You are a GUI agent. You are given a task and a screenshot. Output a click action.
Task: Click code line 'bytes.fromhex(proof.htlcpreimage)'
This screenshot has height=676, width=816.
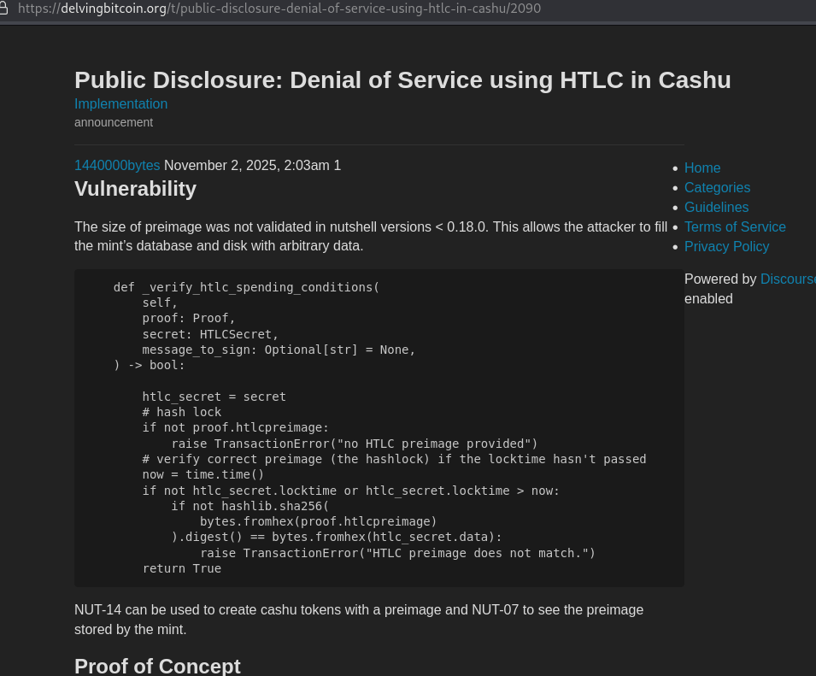pyautogui.click(x=318, y=521)
